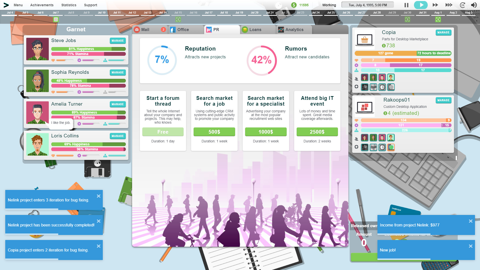The width and height of the screenshot is (480, 270).
Task: Open the Statistics menu
Action: 69,5
